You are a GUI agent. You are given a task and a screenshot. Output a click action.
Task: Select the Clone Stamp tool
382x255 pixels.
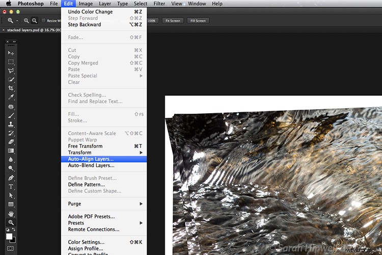click(11, 124)
